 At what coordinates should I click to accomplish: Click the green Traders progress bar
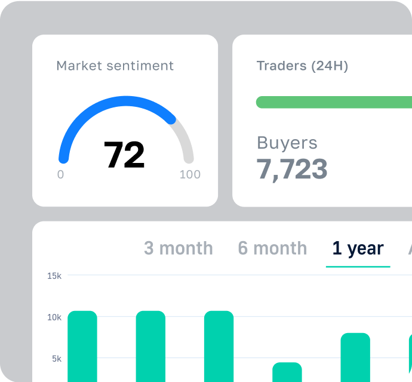pos(334,102)
